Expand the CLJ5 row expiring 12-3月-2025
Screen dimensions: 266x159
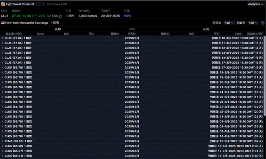[2, 48]
